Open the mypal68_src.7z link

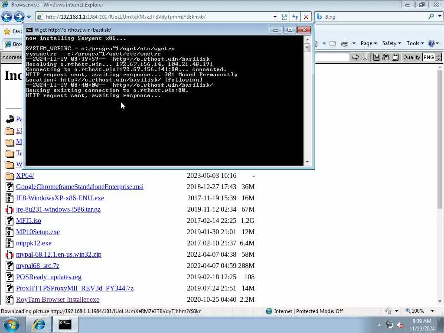click(38, 266)
